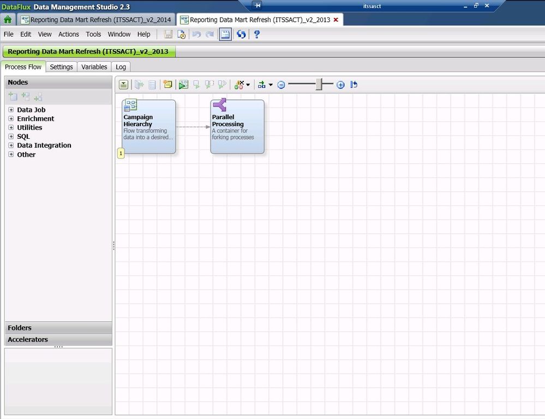This screenshot has height=419, width=545.
Task: Add a sticky note with the note icon
Action: pos(168,85)
